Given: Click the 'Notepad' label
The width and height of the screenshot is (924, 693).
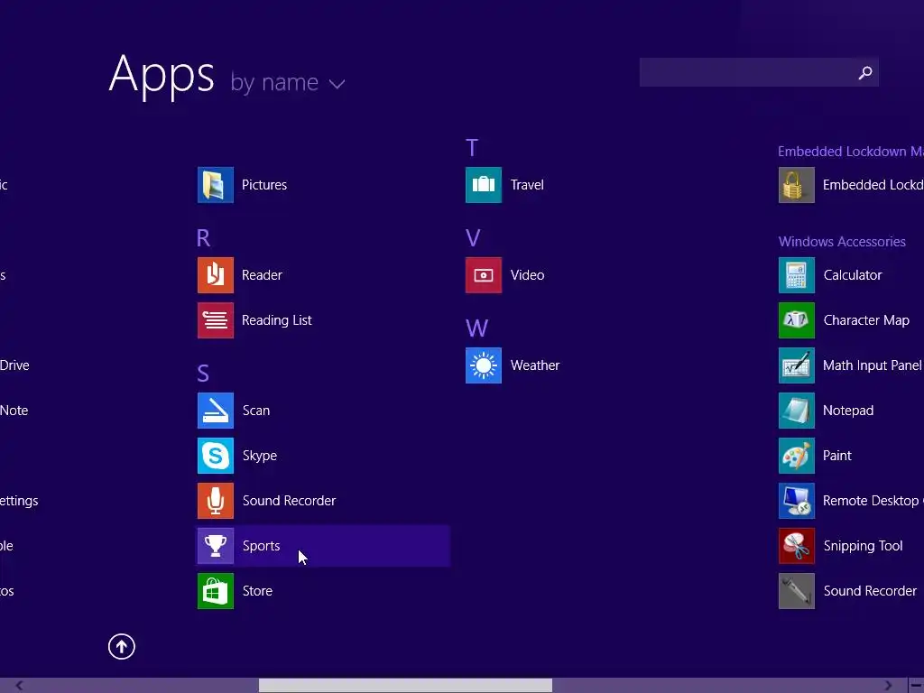Looking at the screenshot, I should [x=848, y=411].
